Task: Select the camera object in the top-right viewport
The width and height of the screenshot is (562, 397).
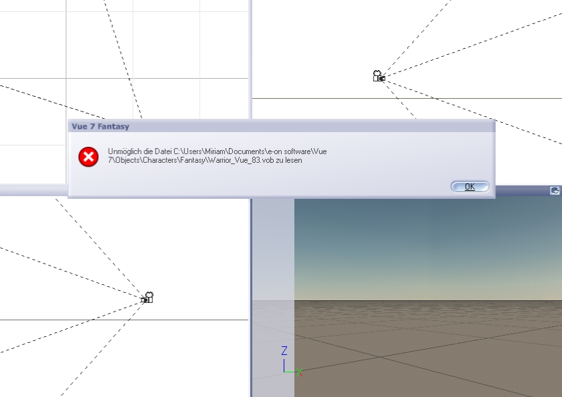Action: click(379, 76)
